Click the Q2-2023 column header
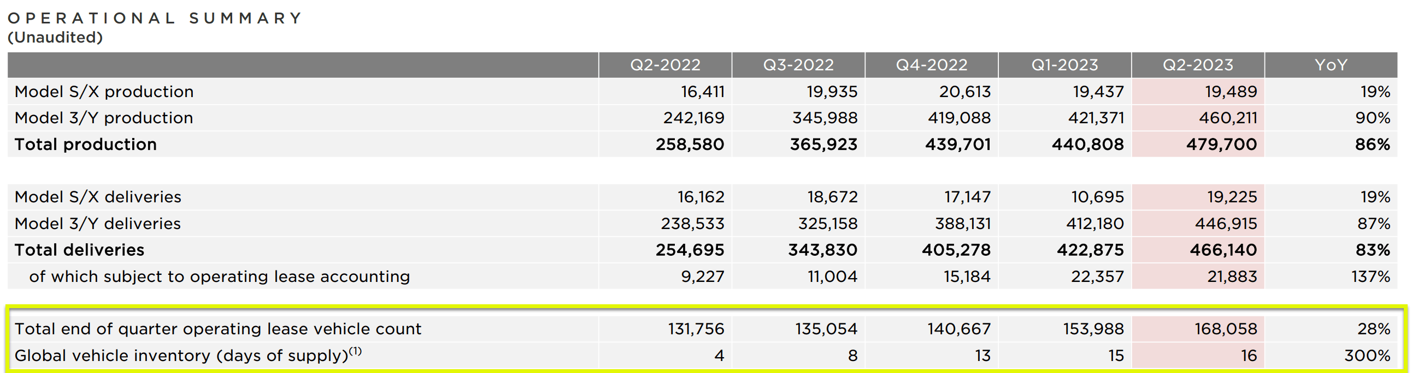This screenshot has height=373, width=1418. coord(1198,65)
